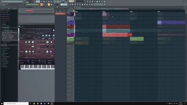Open the HELP menu
The width and height of the screenshot is (187, 105).
(x=21, y=1)
